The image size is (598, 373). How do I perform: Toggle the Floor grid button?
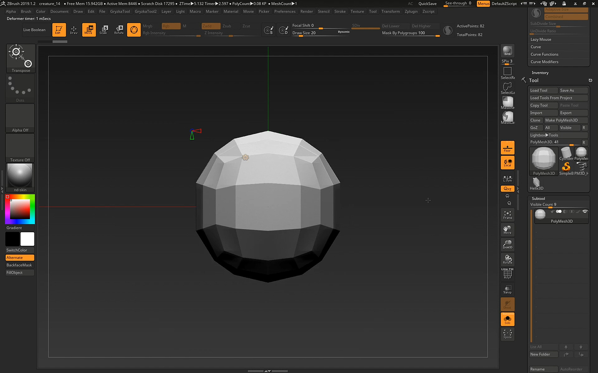point(507,148)
